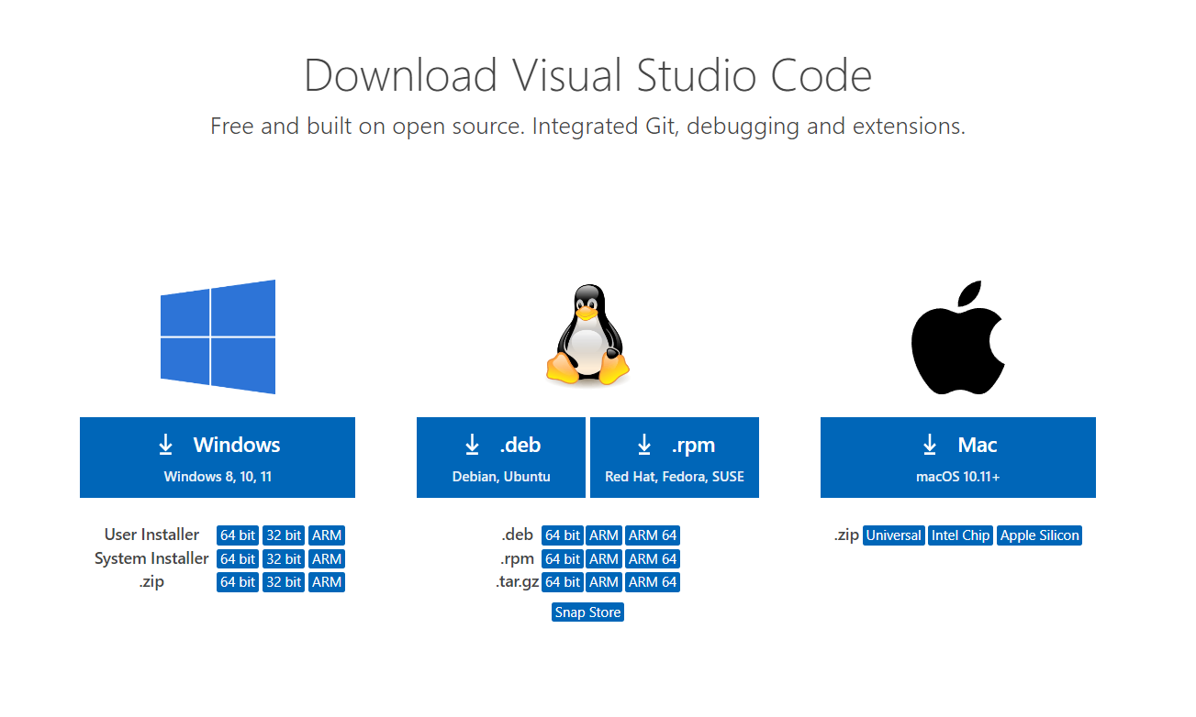1196x717 pixels.
Task: Download the ARM Windows .zip archive
Action: tap(327, 581)
